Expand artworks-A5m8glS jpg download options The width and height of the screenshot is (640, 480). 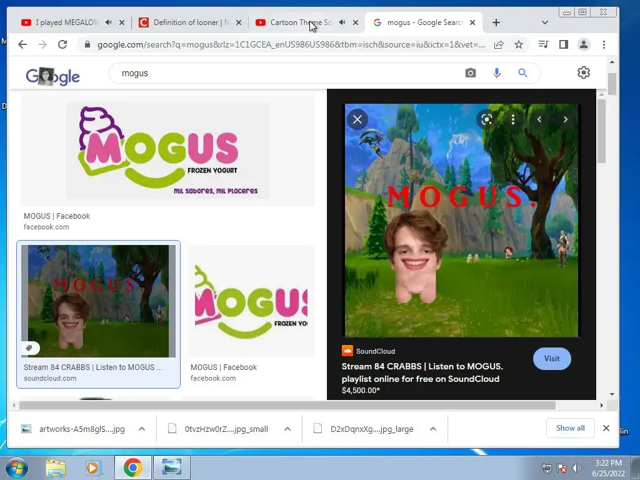click(142, 429)
